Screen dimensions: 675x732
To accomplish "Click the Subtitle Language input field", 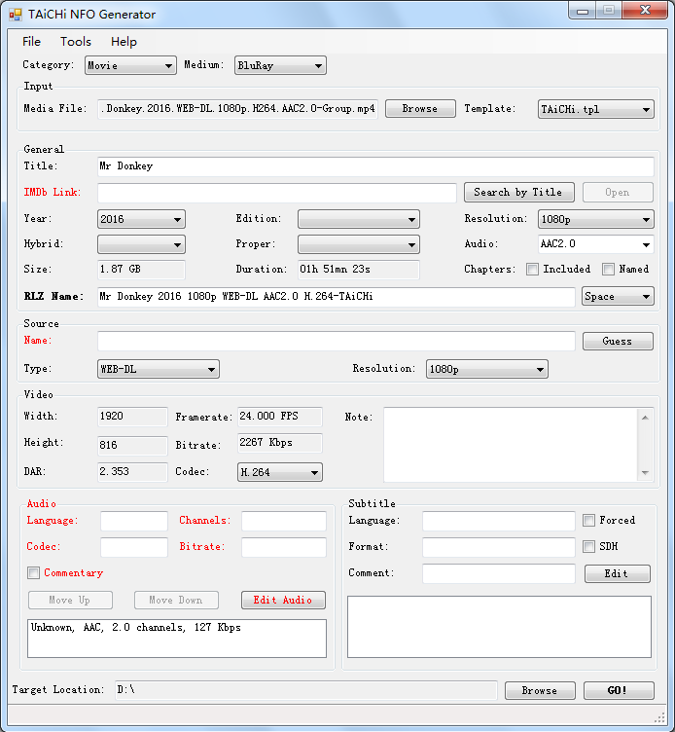I will tap(499, 521).
